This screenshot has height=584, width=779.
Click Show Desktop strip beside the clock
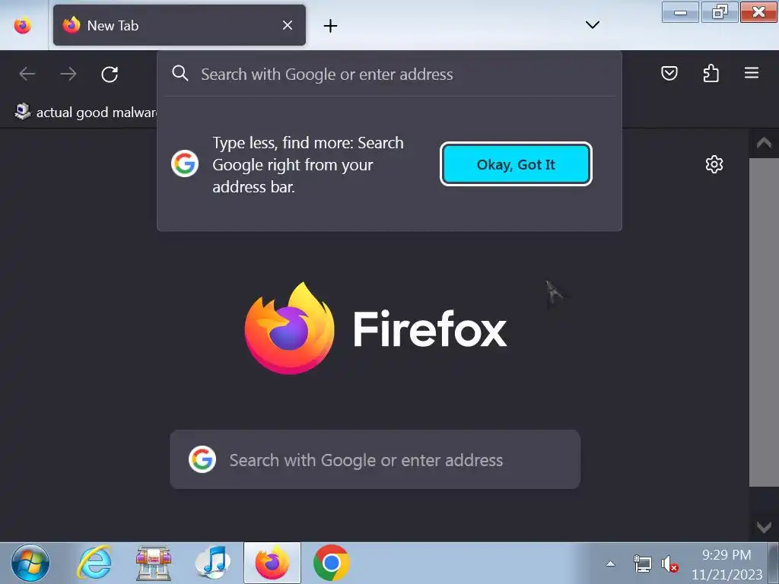click(773, 563)
